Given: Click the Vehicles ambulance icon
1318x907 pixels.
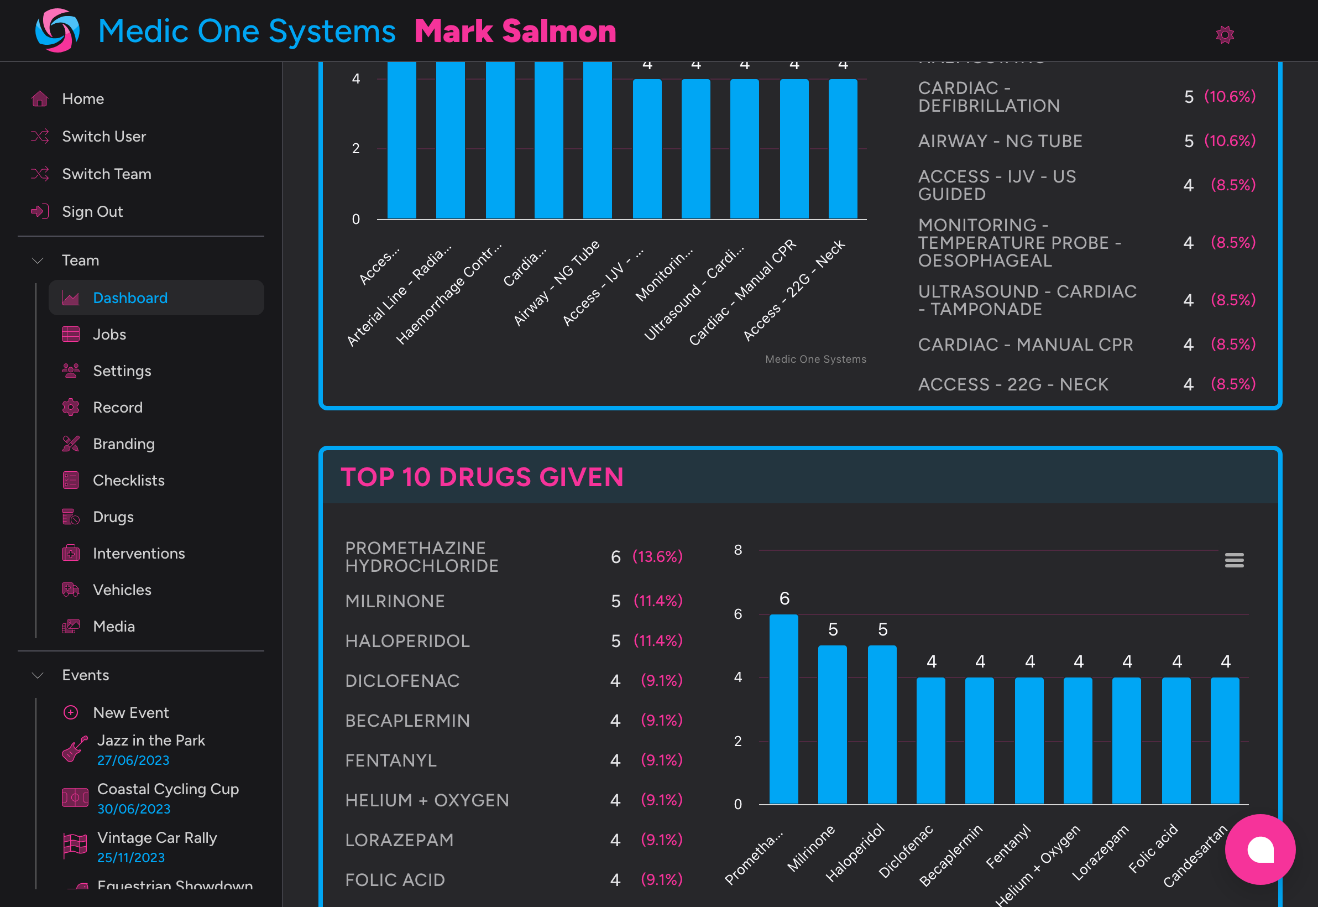Looking at the screenshot, I should pyautogui.click(x=70, y=590).
